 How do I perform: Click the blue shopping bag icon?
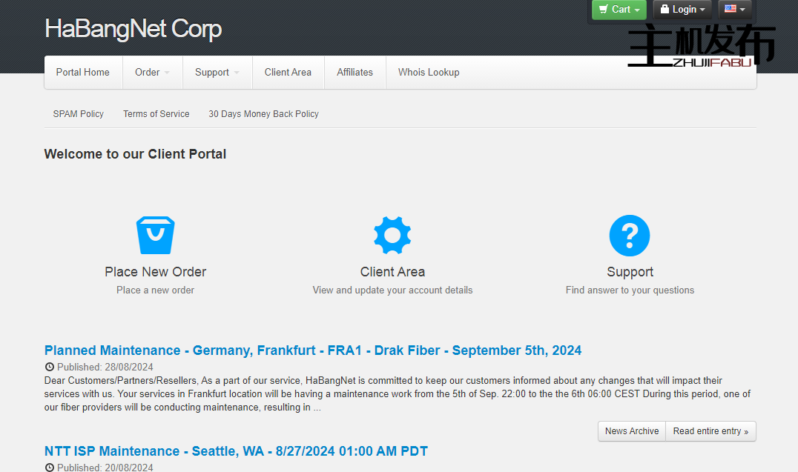point(155,236)
